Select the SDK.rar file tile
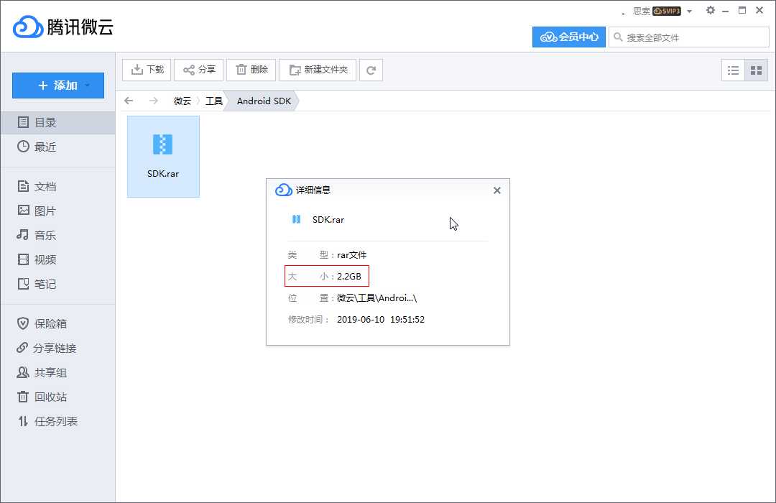Screen dimensions: 776x503 (x=163, y=157)
